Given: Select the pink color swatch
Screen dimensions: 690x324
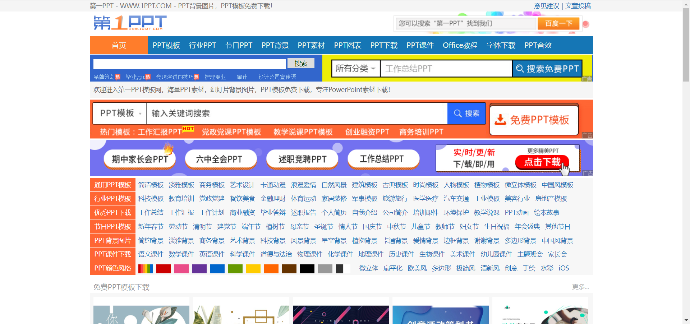Looking at the screenshot, I should pyautogui.click(x=181, y=269).
